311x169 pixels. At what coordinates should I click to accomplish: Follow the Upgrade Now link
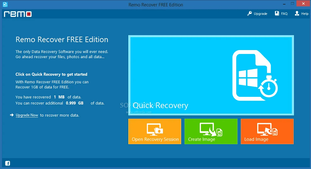pyautogui.click(x=27, y=115)
